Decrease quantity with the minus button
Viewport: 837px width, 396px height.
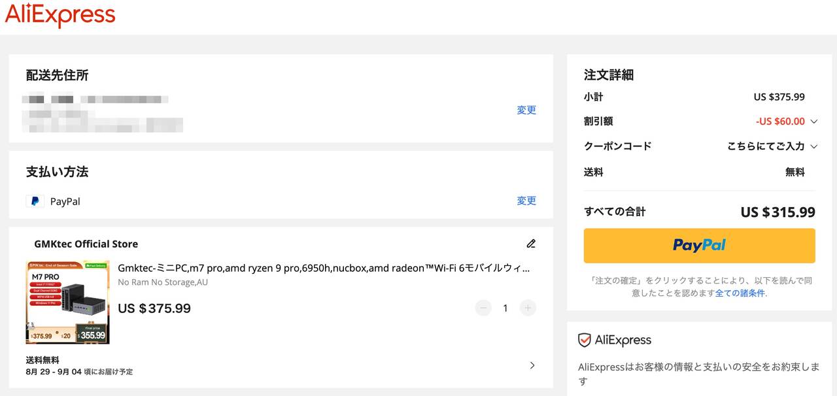pos(483,308)
